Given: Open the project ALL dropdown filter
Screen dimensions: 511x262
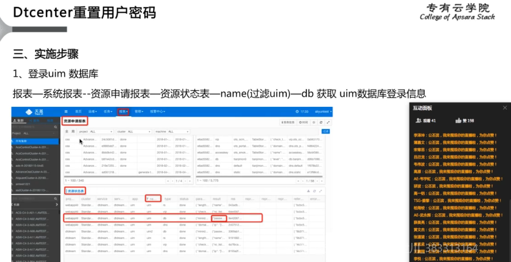Looking at the screenshot, I should [101, 131].
